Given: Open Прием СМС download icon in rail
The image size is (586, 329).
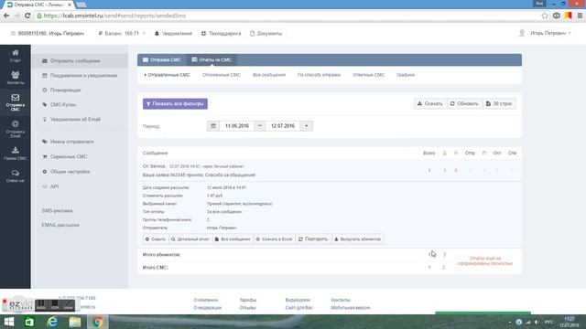Looking at the screenshot, I should (x=16, y=154).
